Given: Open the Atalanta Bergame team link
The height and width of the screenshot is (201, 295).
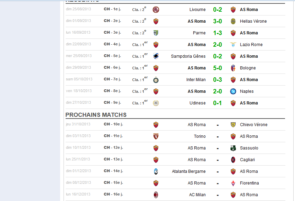Looking at the screenshot, I should pyautogui.click(x=189, y=171).
